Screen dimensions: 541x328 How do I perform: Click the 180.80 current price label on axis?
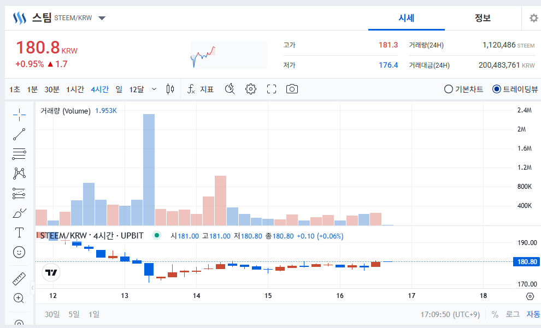527,262
